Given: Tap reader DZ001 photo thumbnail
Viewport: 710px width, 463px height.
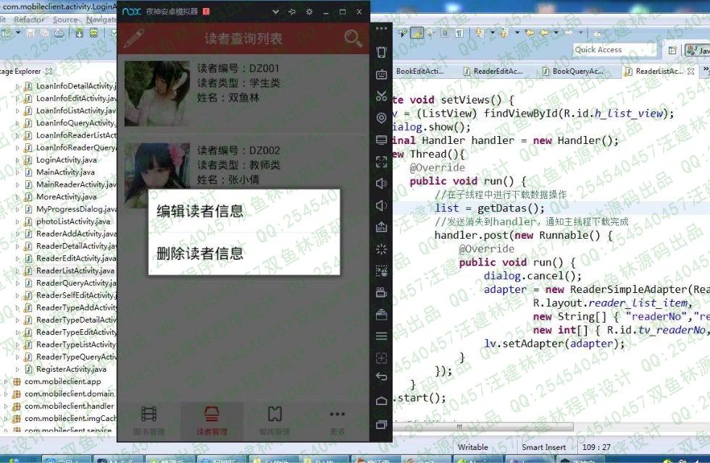Looking at the screenshot, I should pyautogui.click(x=157, y=93).
